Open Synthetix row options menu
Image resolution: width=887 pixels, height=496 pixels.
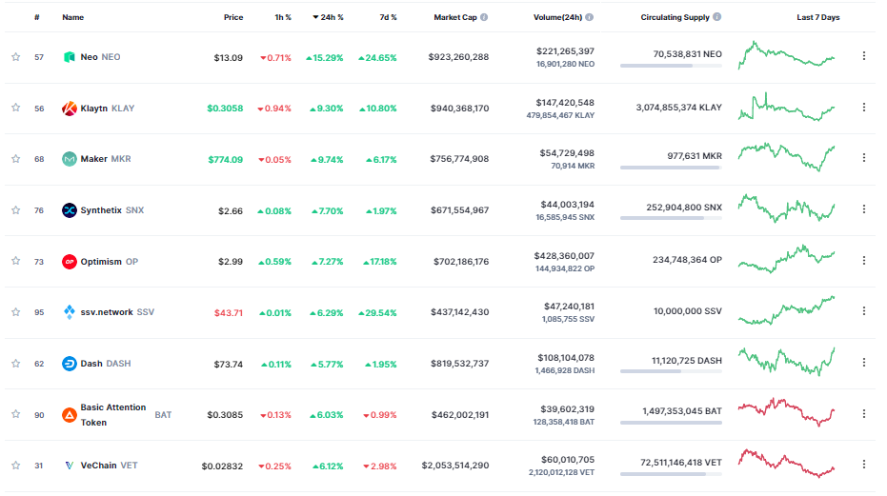[x=864, y=208]
